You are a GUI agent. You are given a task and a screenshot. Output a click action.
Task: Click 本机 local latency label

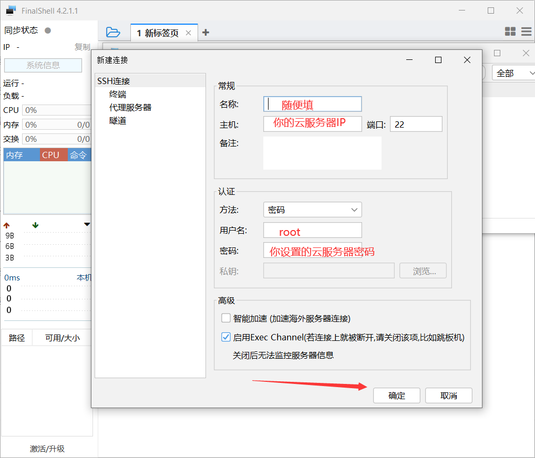(84, 278)
